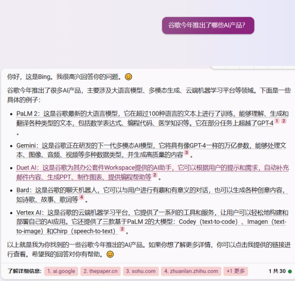295x281 pixels.
Task: Click the '1 共 30' turn counter
Action: 277,271
